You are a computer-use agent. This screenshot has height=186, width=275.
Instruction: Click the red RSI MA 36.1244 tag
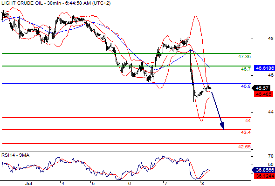pos(265,176)
